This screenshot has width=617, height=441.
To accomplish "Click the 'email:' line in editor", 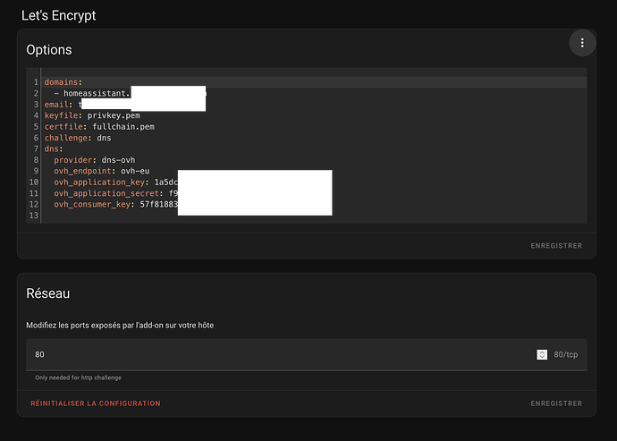I will [58, 105].
